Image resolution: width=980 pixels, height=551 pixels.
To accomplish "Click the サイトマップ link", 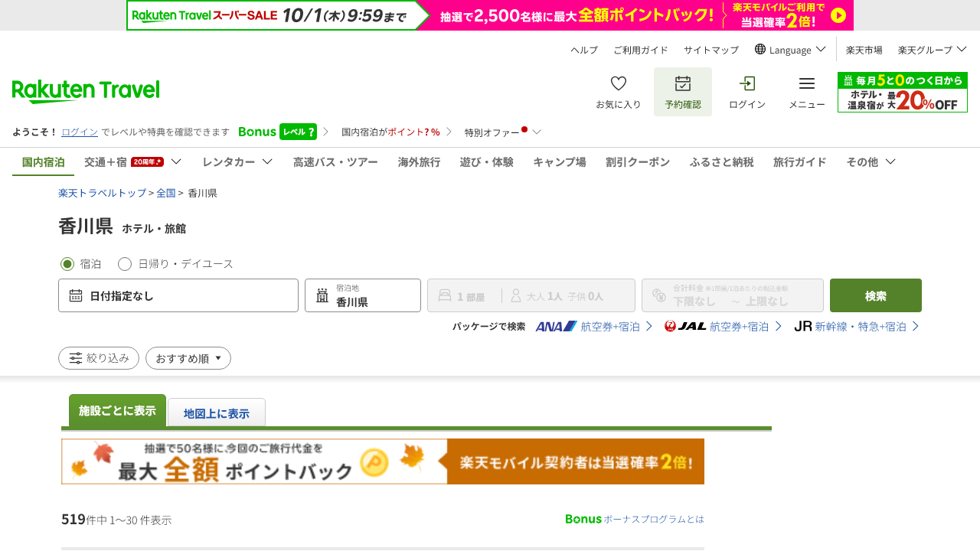I will 711,50.
